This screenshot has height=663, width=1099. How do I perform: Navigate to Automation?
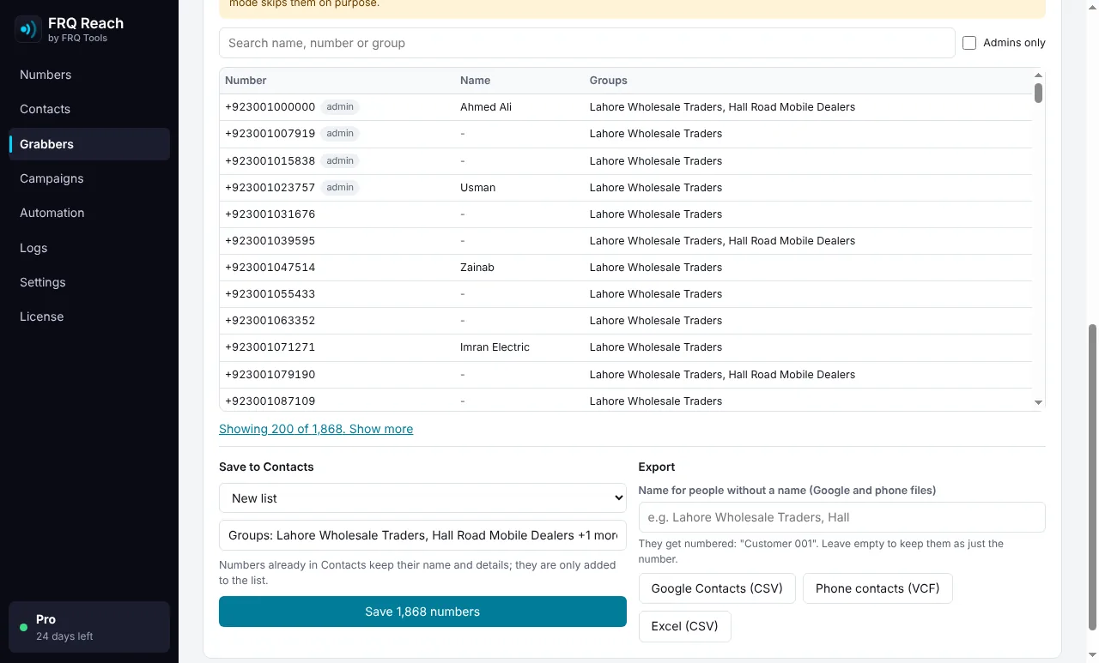pyautogui.click(x=89, y=213)
